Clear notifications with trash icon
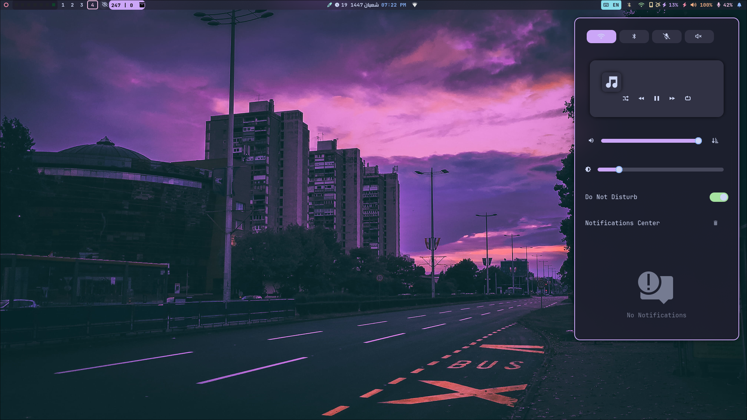This screenshot has height=420, width=747. point(716,222)
